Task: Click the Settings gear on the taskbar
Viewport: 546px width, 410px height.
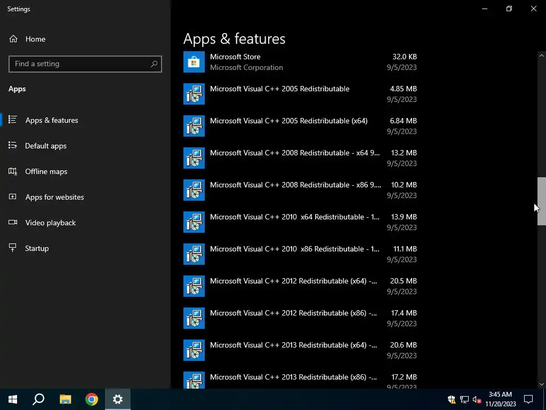Action: tap(118, 399)
